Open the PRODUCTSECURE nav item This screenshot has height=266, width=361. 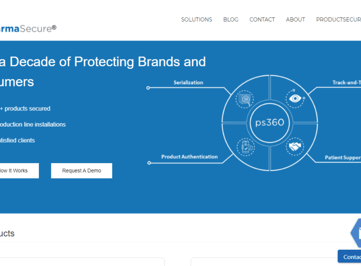338,19
